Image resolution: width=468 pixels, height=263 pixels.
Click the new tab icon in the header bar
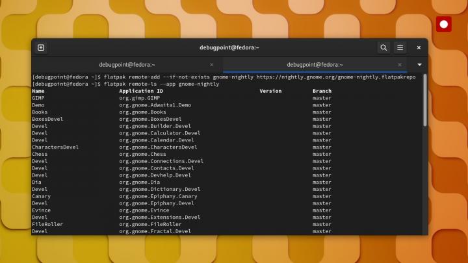(x=41, y=47)
